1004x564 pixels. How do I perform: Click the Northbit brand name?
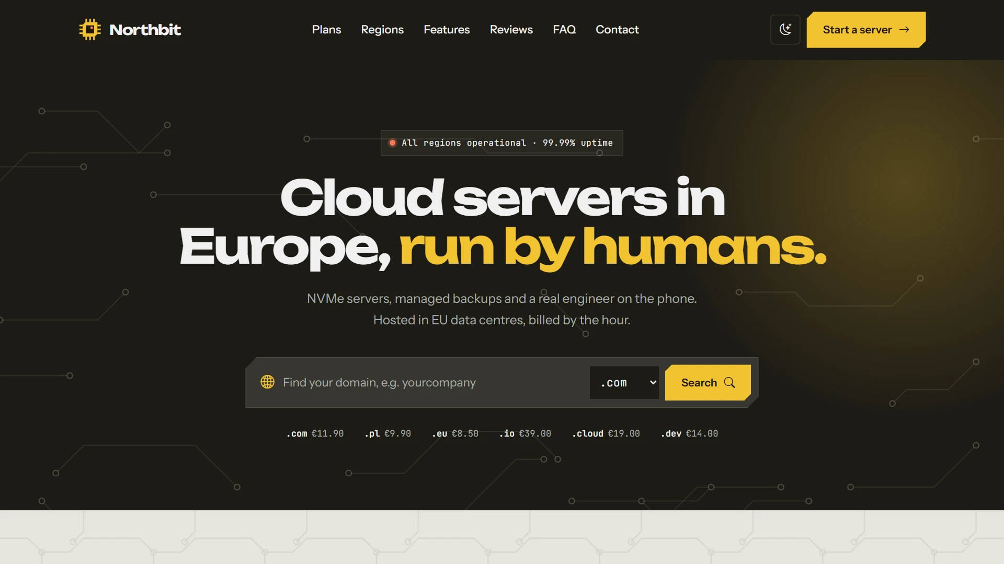[x=145, y=30]
